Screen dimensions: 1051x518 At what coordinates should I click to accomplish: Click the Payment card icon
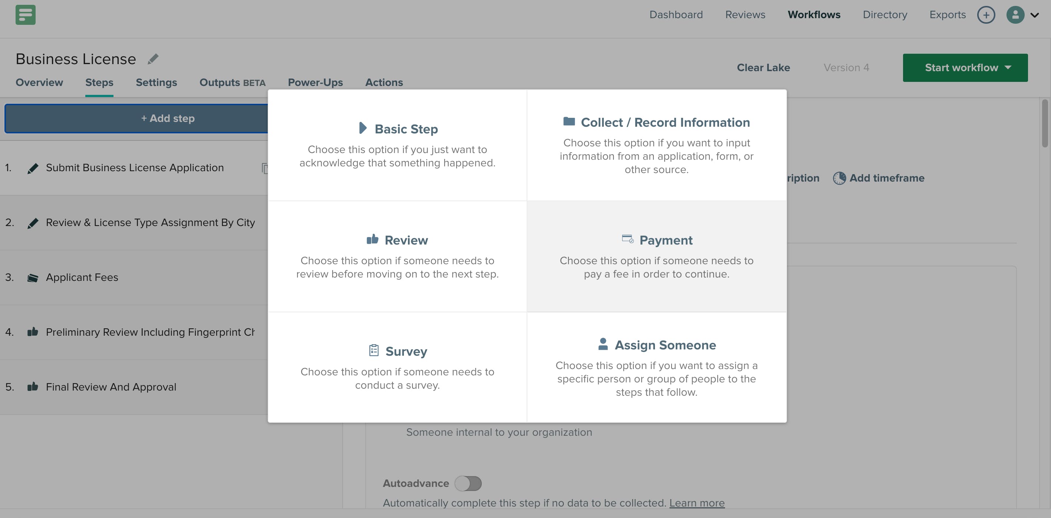pos(627,239)
